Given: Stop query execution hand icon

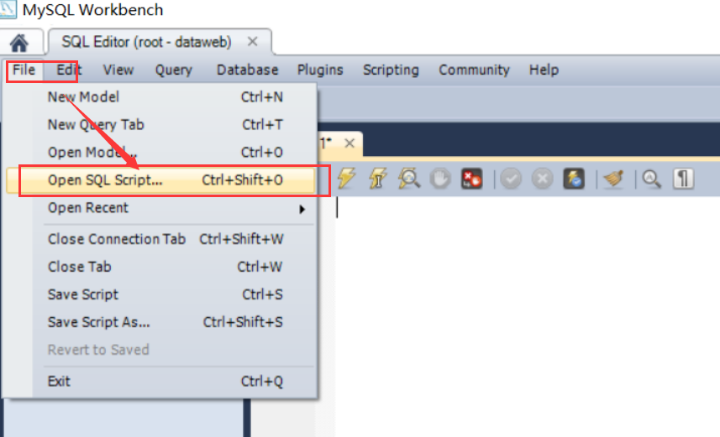Looking at the screenshot, I should (x=440, y=179).
